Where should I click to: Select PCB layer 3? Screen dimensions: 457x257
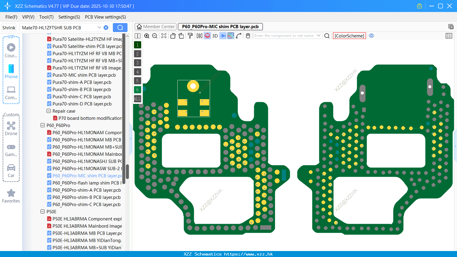click(x=137, y=63)
